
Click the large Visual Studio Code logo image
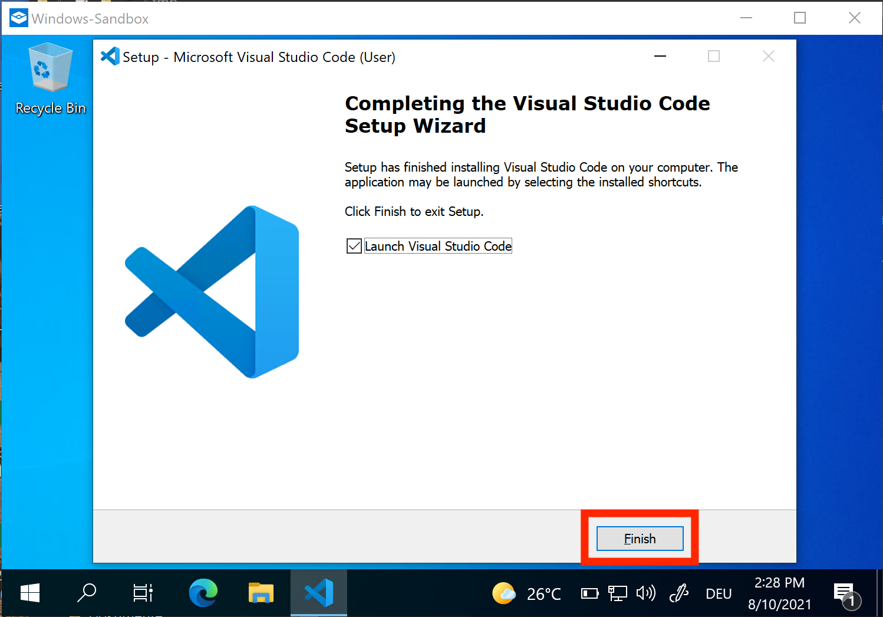(x=212, y=292)
